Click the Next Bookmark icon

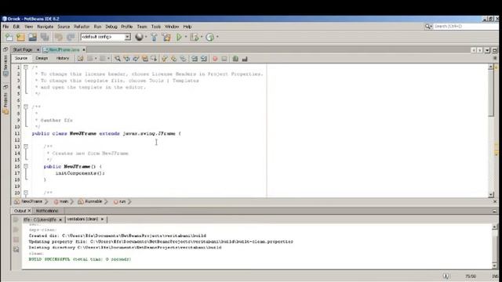click(173, 59)
